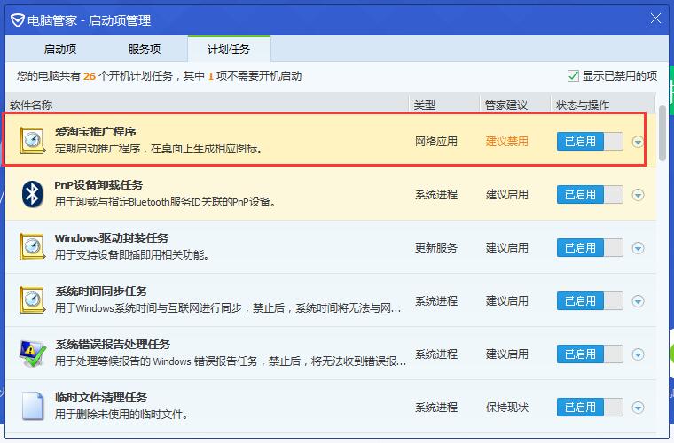
Task: Select the PnP设备卸载任务 row title
Action: pyautogui.click(x=98, y=185)
